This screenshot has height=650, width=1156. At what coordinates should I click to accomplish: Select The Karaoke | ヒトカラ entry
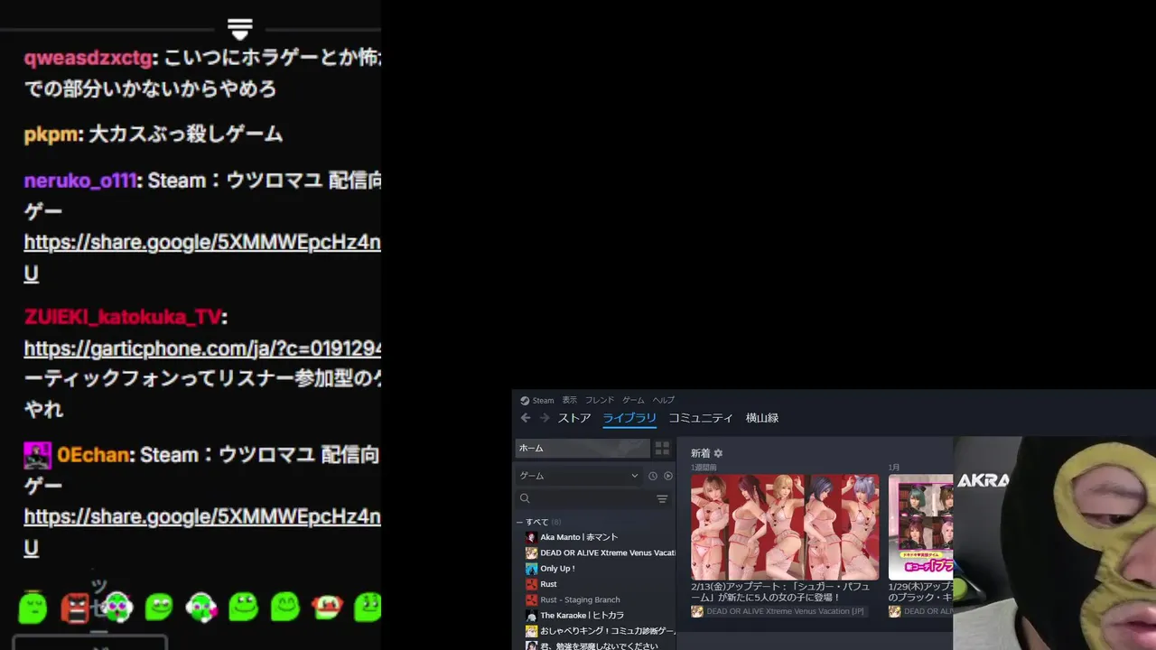click(582, 616)
